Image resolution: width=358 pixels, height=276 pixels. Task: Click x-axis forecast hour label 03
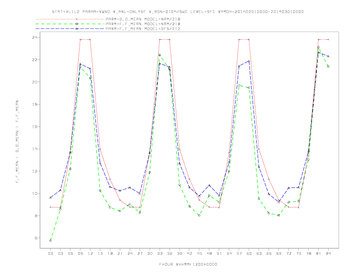click(60, 253)
